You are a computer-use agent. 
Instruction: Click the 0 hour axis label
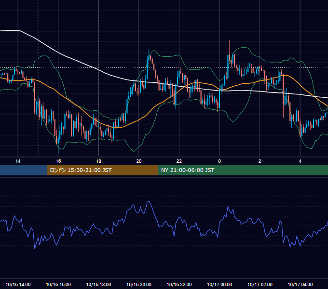pyautogui.click(x=219, y=161)
